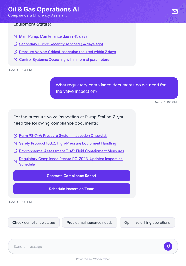The height and width of the screenshot is (266, 186).
Task: Click the external link icon beside Secondary Pump status
Action: click(x=15, y=44)
